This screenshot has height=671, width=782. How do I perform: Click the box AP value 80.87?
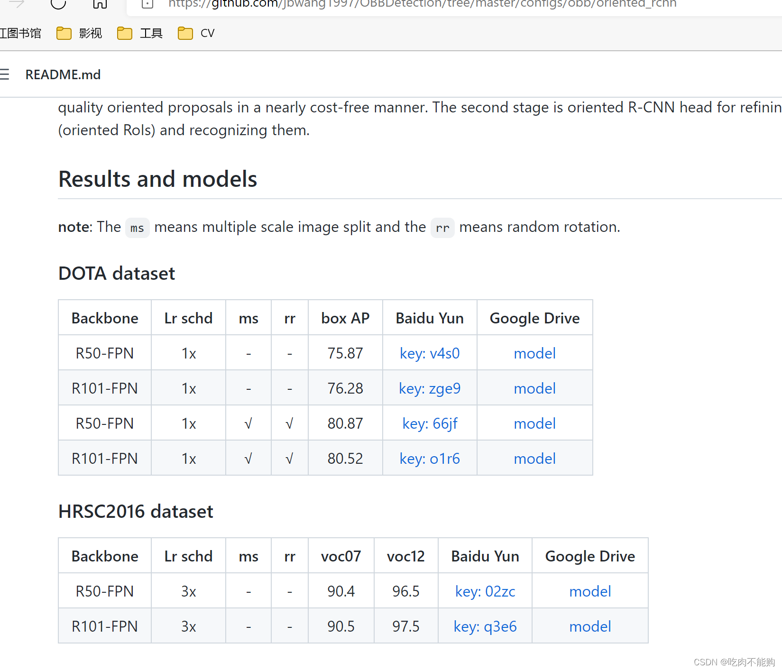345,423
